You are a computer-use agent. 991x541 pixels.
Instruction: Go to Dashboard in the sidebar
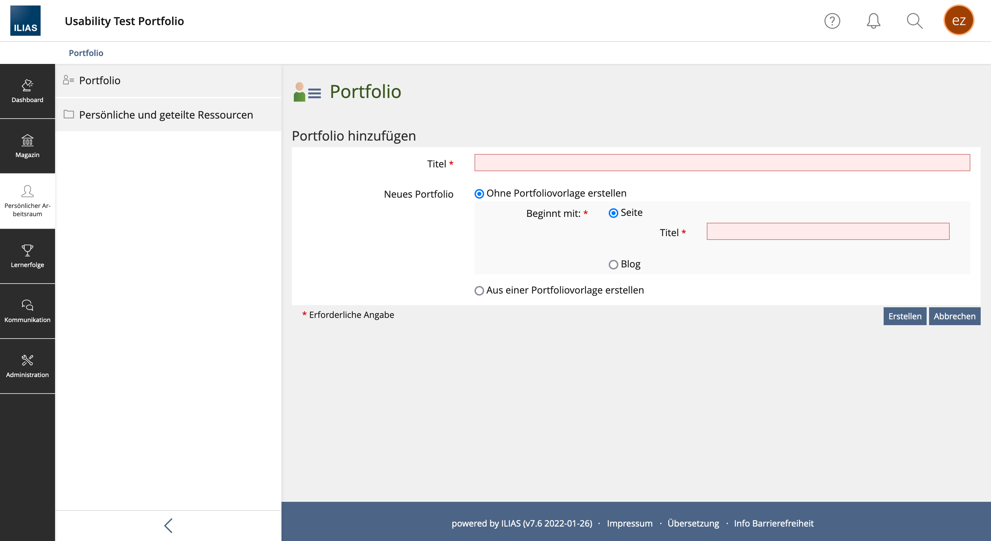[x=27, y=91]
